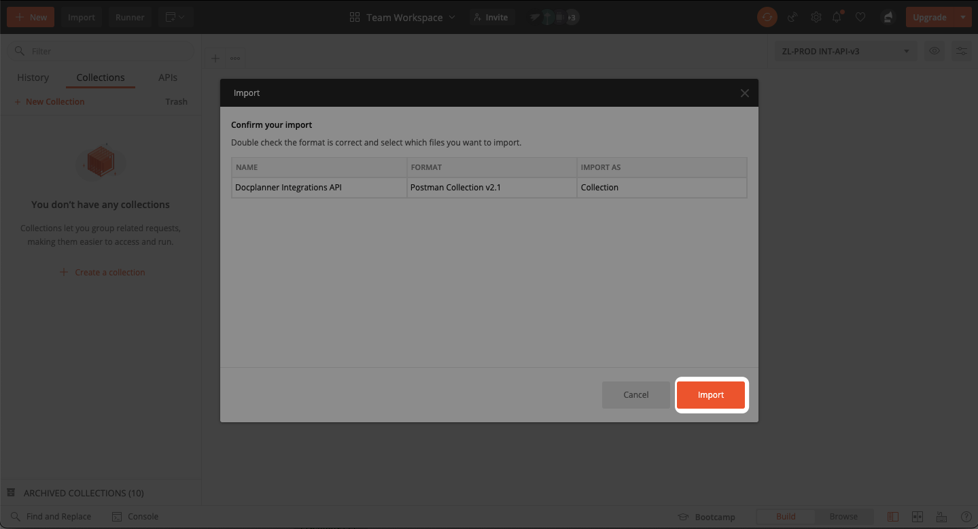
Task: Open the Bootcamp text label
Action: click(x=715, y=517)
